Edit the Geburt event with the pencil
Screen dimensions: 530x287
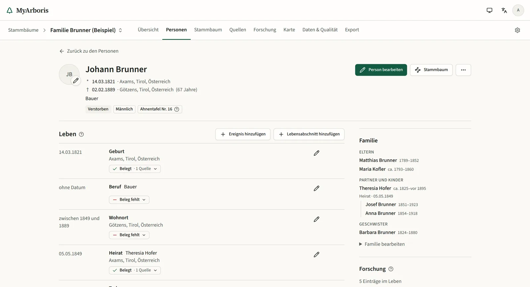pos(316,153)
